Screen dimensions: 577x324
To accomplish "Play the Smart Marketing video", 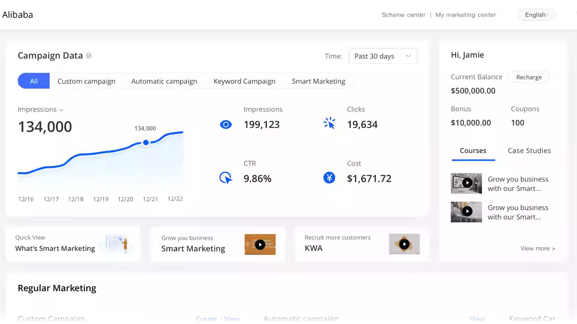I will 260,244.
